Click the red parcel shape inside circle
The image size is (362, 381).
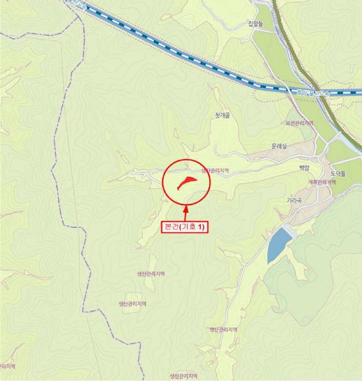pyautogui.click(x=186, y=182)
